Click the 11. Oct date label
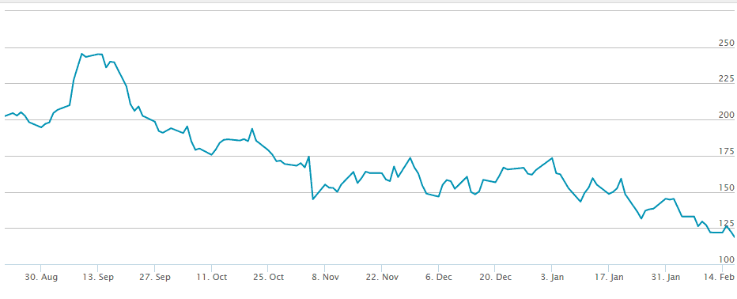This screenshot has width=737, height=299. pyautogui.click(x=211, y=278)
